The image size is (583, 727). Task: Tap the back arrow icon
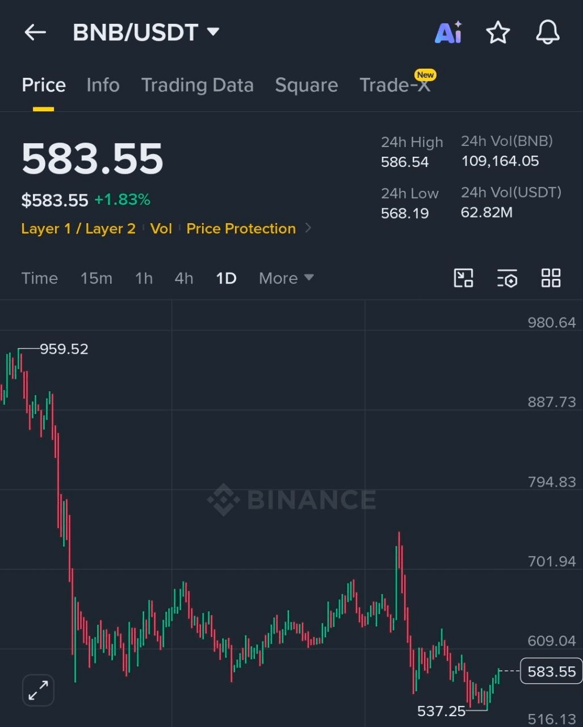[35, 32]
